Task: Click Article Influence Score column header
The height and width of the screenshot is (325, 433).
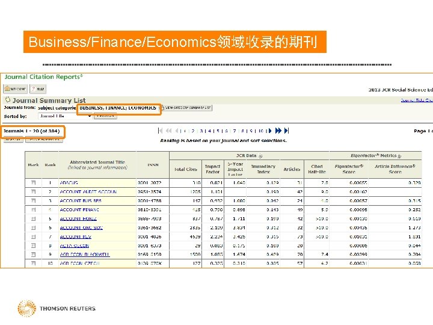Action: (395, 169)
